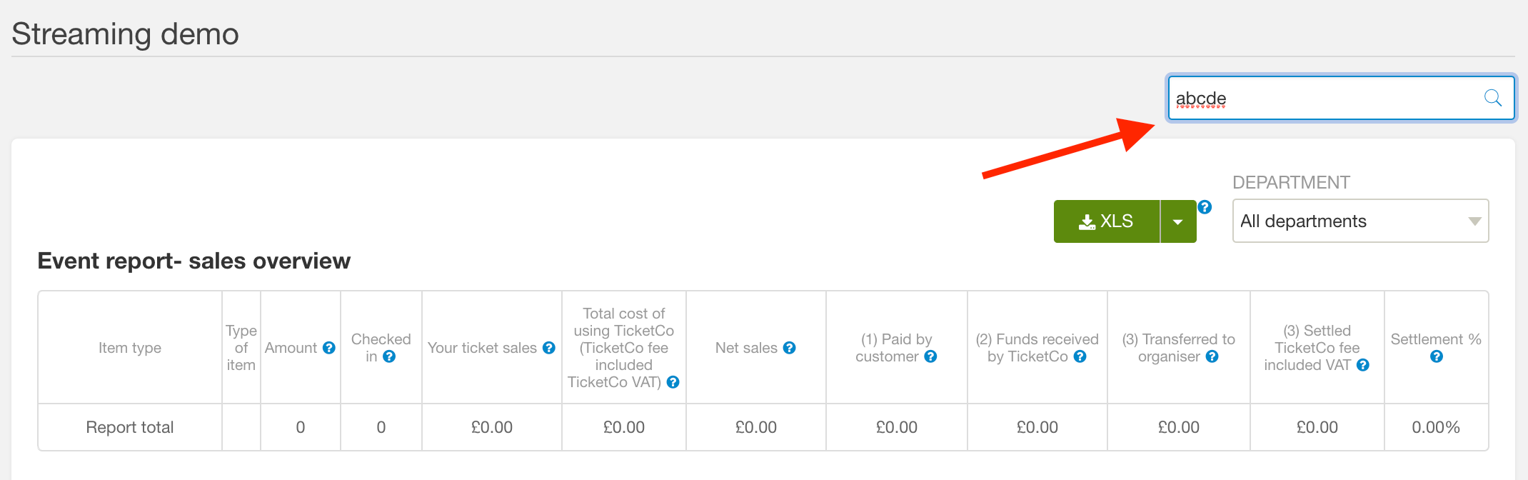Screen dimensions: 1528x480
Task: Open Paid by customer help icon
Action: coord(930,356)
